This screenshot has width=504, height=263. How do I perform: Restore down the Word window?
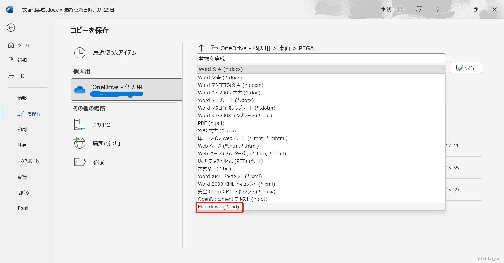coord(475,9)
